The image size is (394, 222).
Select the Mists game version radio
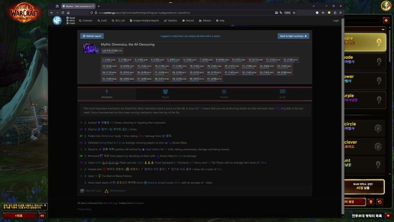(x=67, y=20)
